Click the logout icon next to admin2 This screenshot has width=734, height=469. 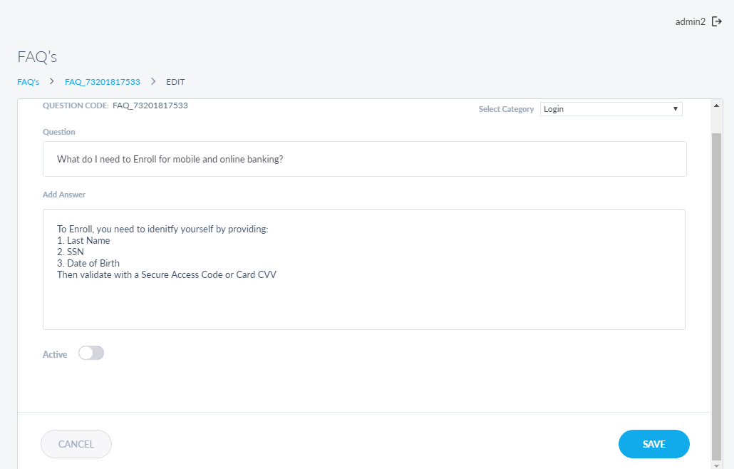click(717, 21)
